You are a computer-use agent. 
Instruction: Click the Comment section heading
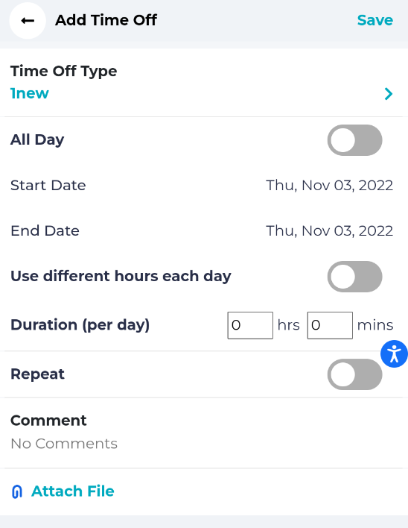click(48, 421)
